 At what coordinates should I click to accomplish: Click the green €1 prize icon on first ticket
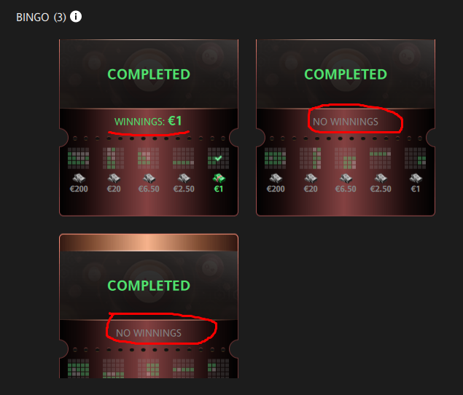click(x=219, y=178)
